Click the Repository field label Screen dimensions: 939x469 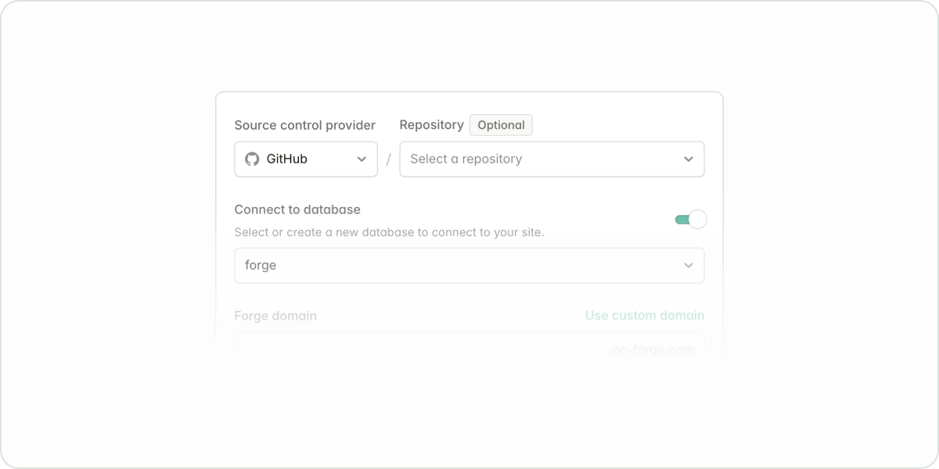click(x=431, y=125)
